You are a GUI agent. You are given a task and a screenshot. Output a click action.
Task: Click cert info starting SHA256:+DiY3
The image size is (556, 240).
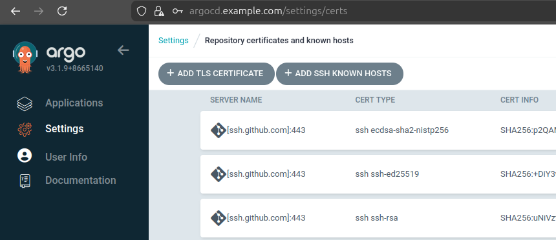(x=528, y=174)
